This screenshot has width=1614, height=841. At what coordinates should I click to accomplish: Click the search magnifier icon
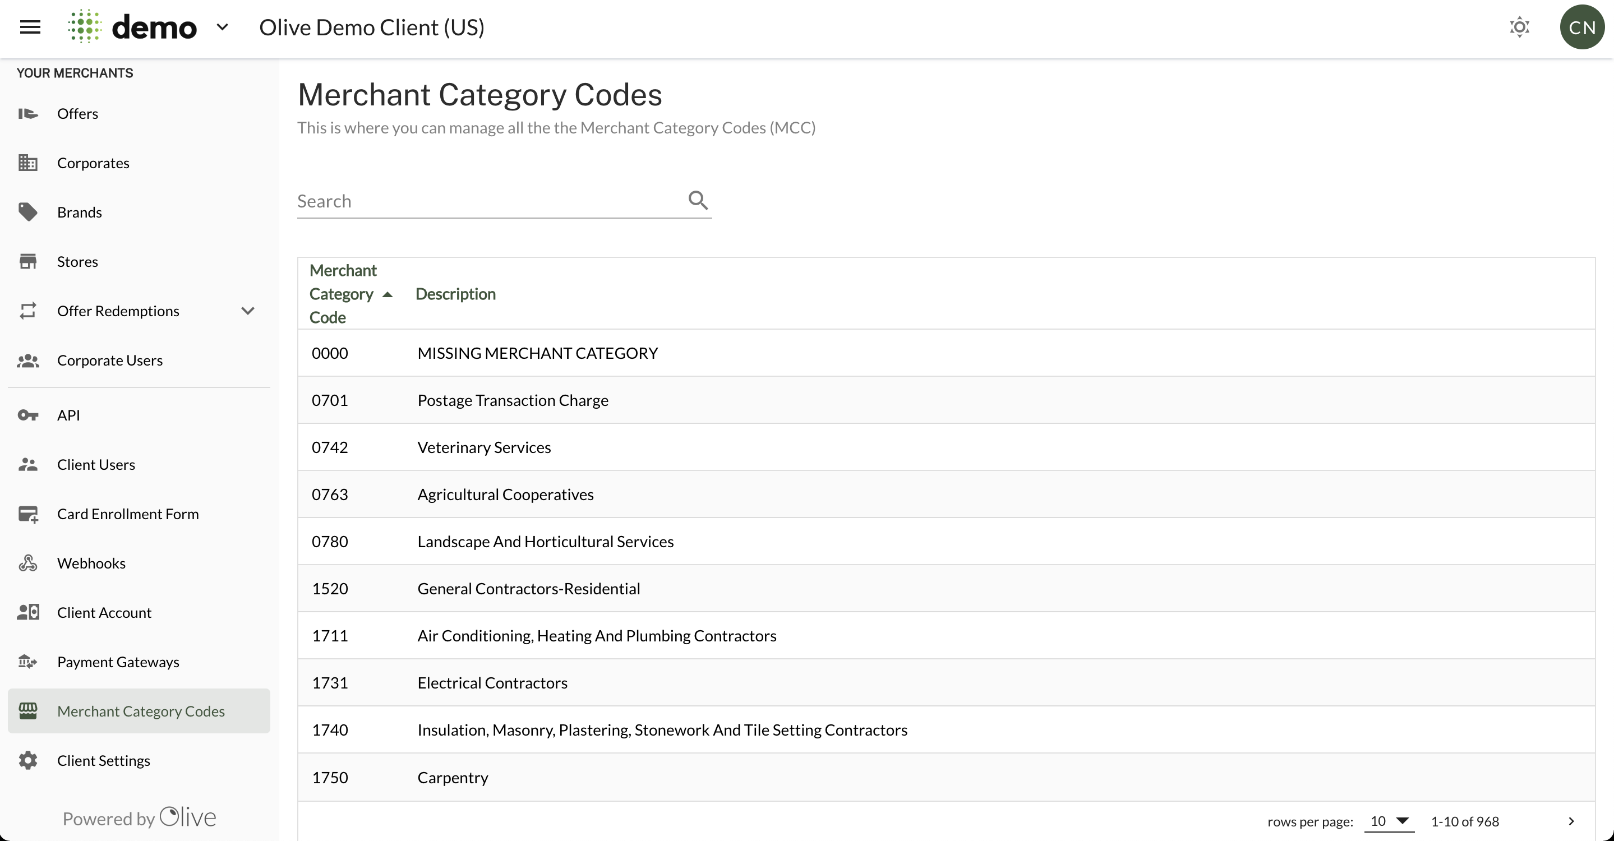698,200
